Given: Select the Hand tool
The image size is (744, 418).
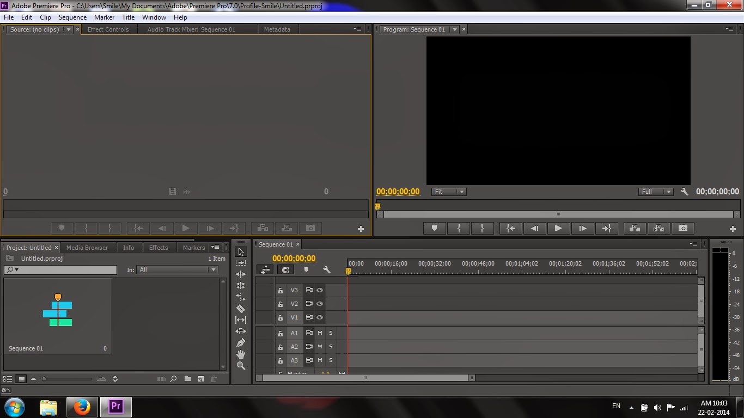Looking at the screenshot, I should point(241,354).
